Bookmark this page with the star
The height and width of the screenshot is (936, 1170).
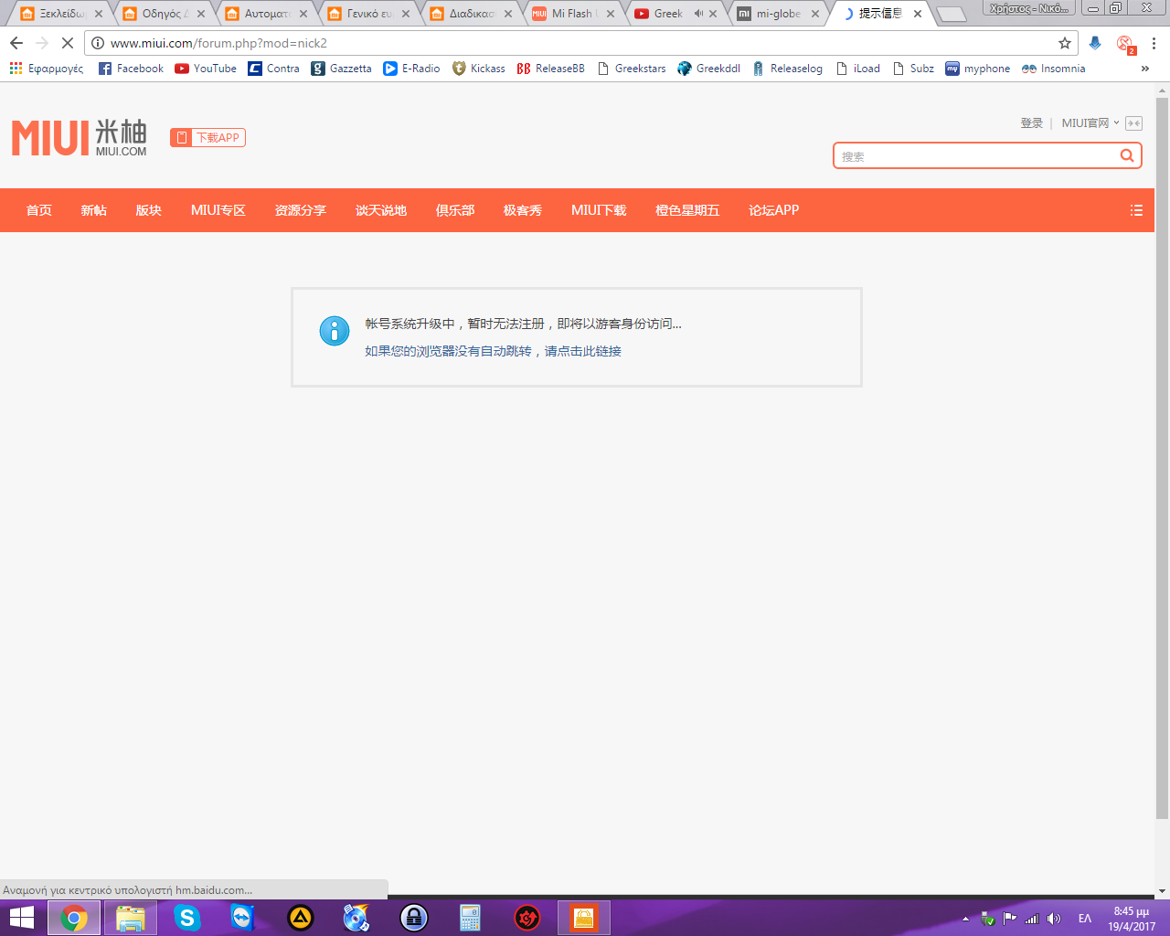[1065, 43]
